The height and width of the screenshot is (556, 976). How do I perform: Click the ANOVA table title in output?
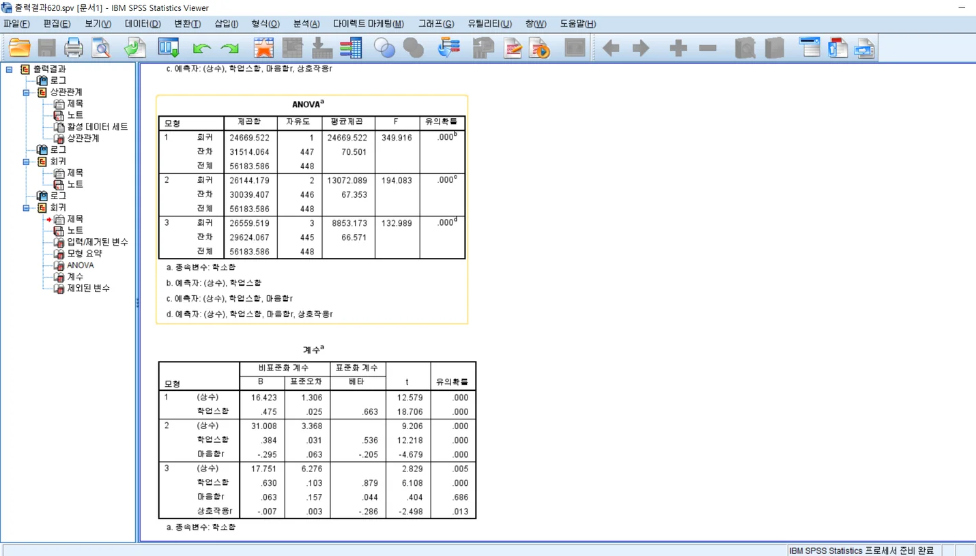(308, 104)
